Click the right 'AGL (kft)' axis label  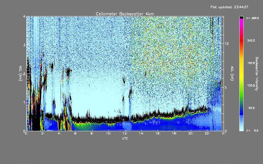(x=232, y=73)
